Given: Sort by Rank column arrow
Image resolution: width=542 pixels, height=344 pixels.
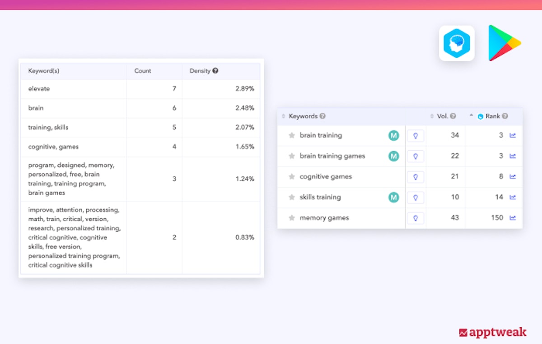Looking at the screenshot, I should coord(471,116).
